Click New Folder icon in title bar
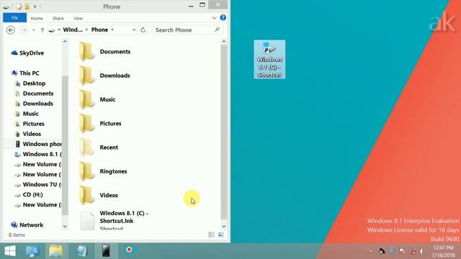The height and width of the screenshot is (259, 461). pos(27,6)
